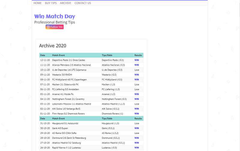Select Dortmund 2:0 Zenit St Petersburg match

(69, 138)
